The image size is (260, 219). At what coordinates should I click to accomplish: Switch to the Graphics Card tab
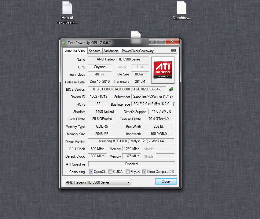click(x=75, y=50)
